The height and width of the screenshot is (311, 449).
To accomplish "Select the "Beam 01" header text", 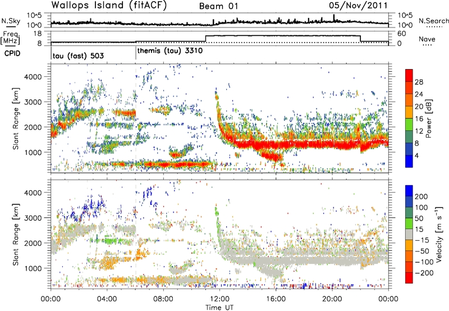I will pos(218,6).
